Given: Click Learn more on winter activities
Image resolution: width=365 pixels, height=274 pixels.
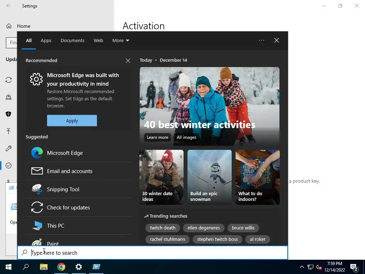Looking at the screenshot, I should pos(157,137).
